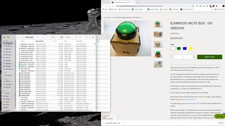Open Business bookmarks folder
This screenshot has width=225, height=126.
pyautogui.click(x=114, y=9)
